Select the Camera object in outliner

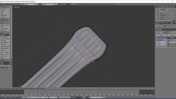pyautogui.click(x=163, y=9)
